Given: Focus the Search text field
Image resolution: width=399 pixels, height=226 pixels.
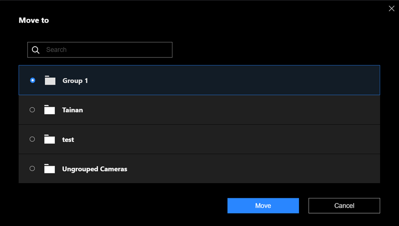Looking at the screenshot, I should (x=106, y=50).
